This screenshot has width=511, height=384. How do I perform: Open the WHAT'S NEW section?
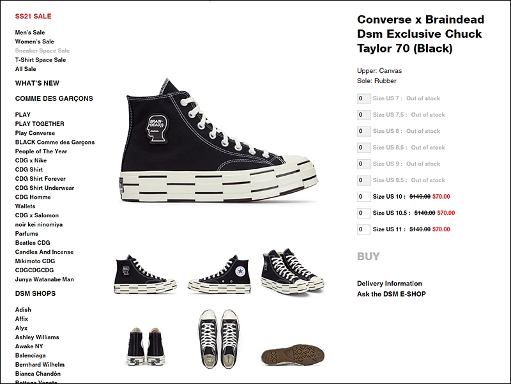(x=37, y=83)
